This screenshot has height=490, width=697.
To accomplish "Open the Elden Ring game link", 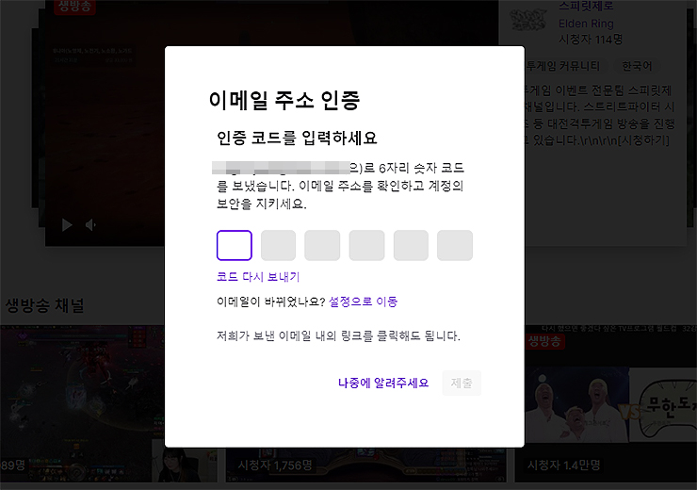I will click(x=586, y=24).
